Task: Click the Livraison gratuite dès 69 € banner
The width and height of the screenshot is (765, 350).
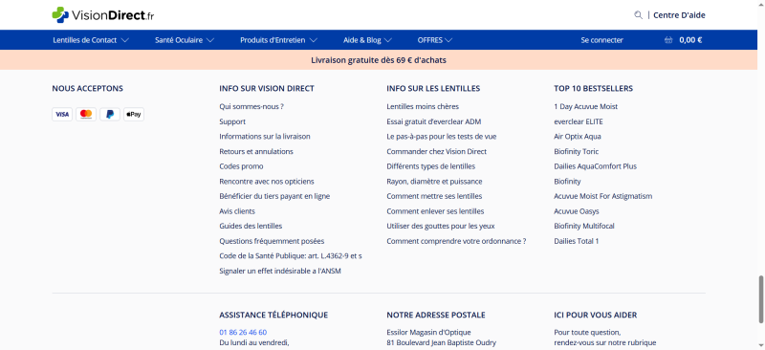Action: pyautogui.click(x=379, y=60)
